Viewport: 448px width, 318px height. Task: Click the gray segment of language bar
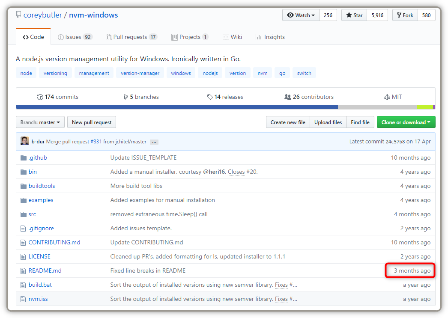pyautogui.click(x=377, y=107)
